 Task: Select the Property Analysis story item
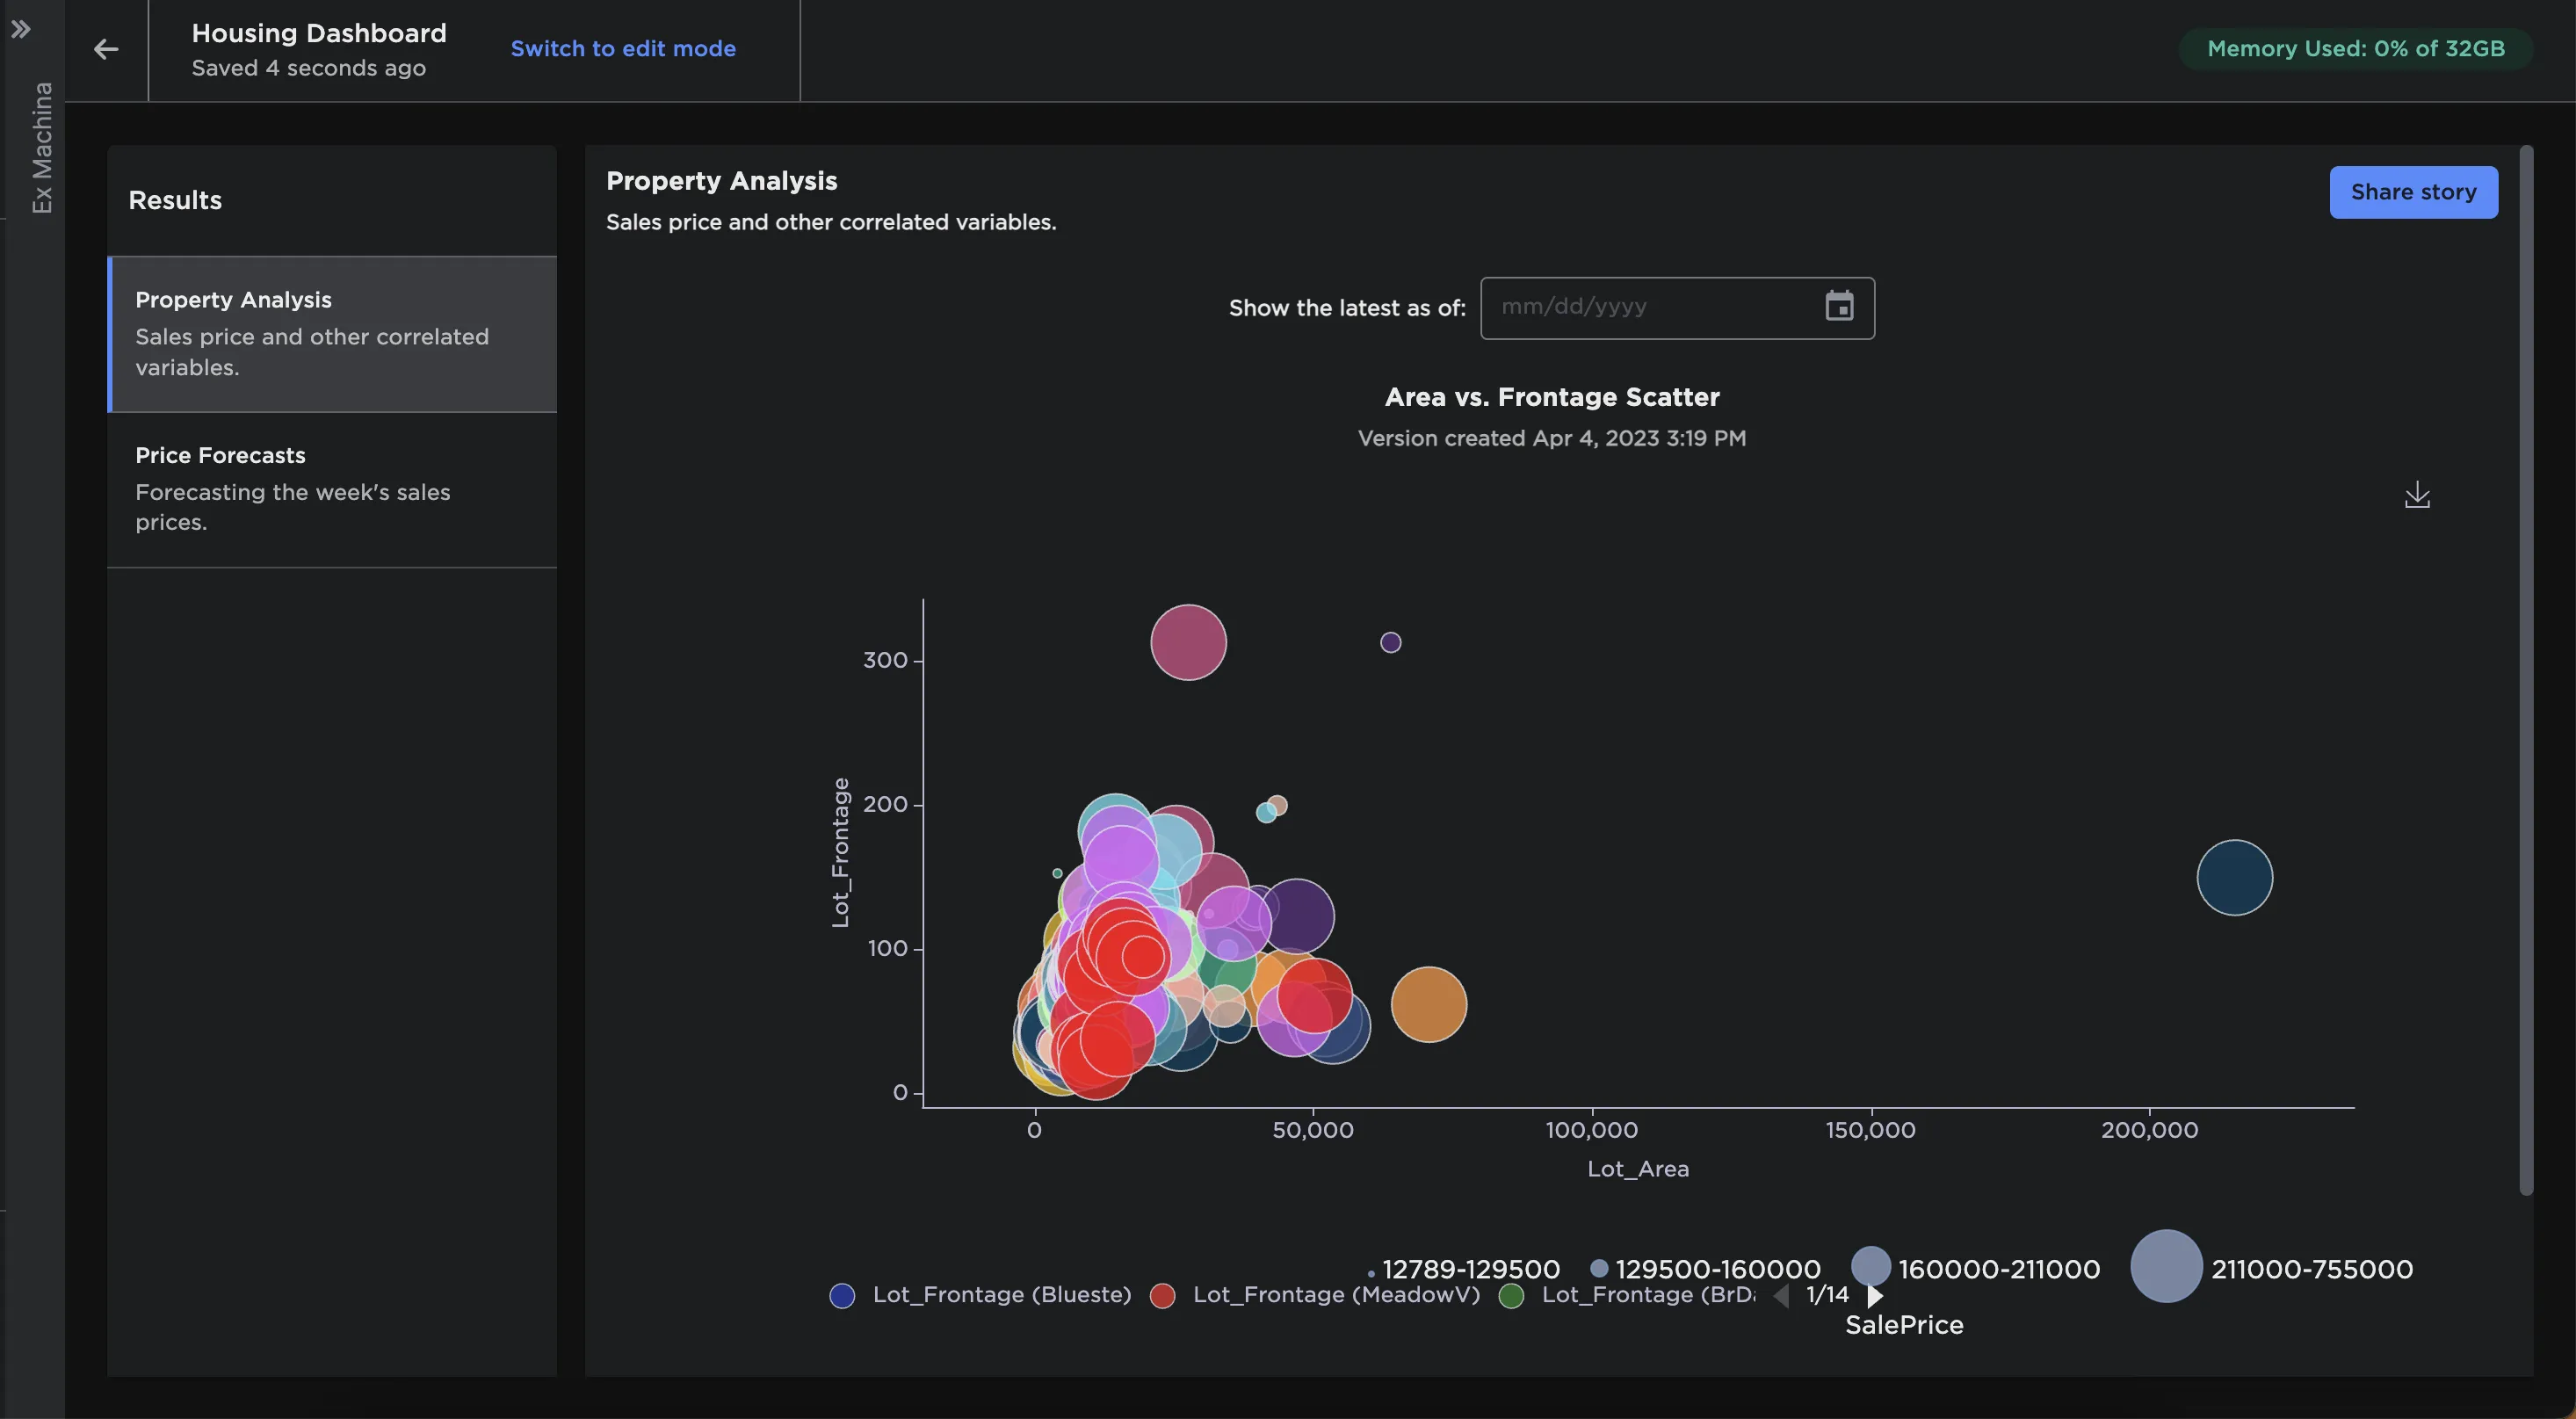[x=332, y=334]
